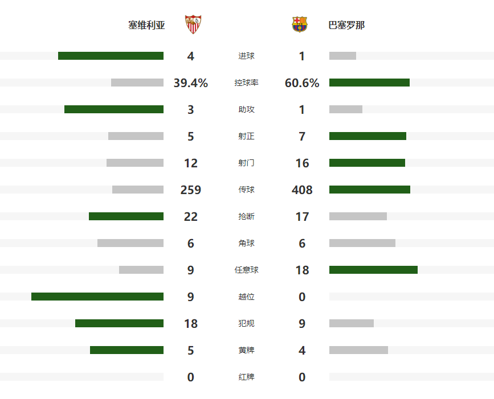Click Sevilla's green yellow cards bar
The width and height of the screenshot is (494, 399).
[x=126, y=350]
